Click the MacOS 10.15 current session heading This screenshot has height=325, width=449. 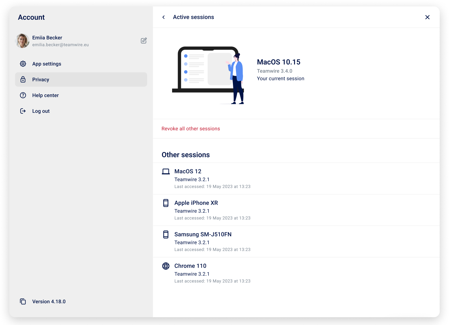pos(279,62)
